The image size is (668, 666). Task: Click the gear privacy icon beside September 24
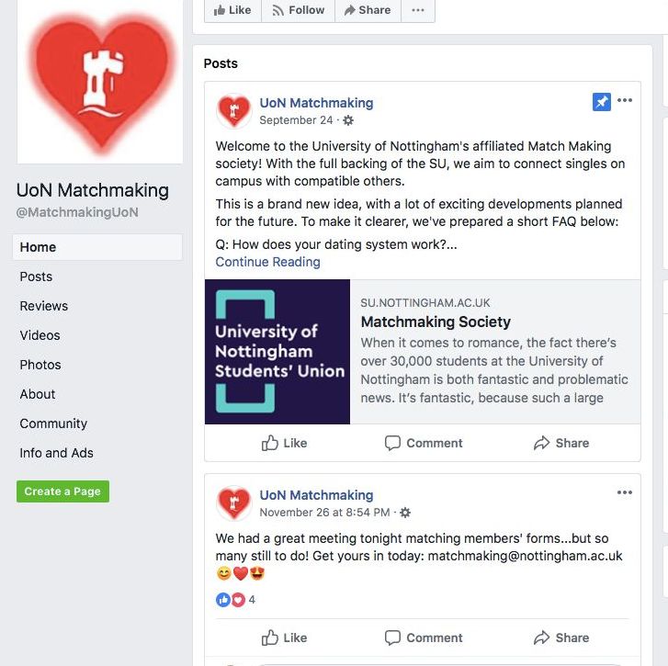coord(348,120)
